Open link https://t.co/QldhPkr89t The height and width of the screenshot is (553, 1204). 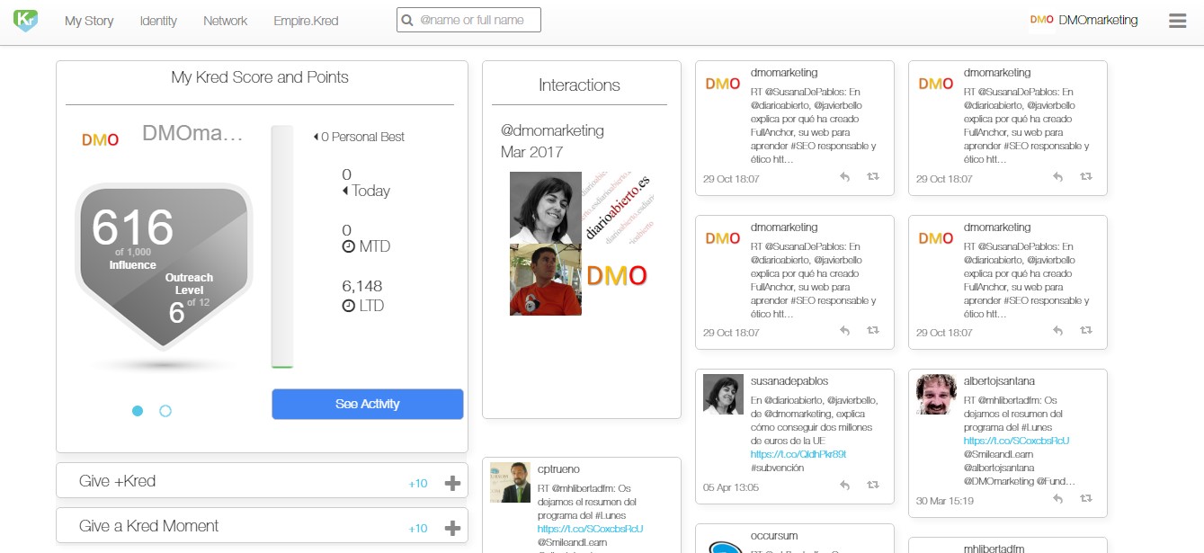tap(798, 454)
